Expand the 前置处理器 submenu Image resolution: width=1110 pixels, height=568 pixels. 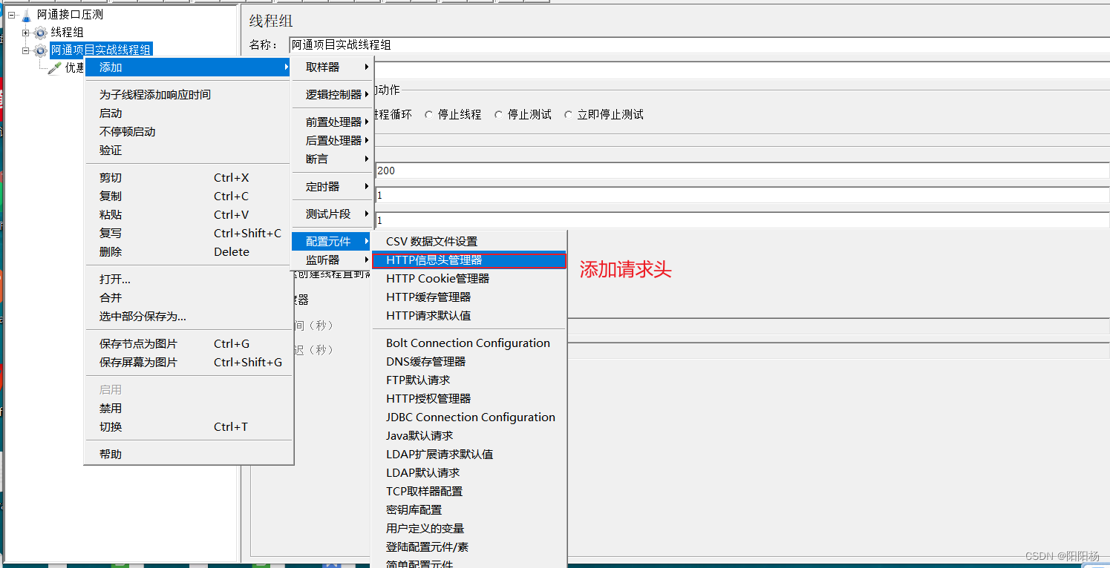click(x=332, y=122)
